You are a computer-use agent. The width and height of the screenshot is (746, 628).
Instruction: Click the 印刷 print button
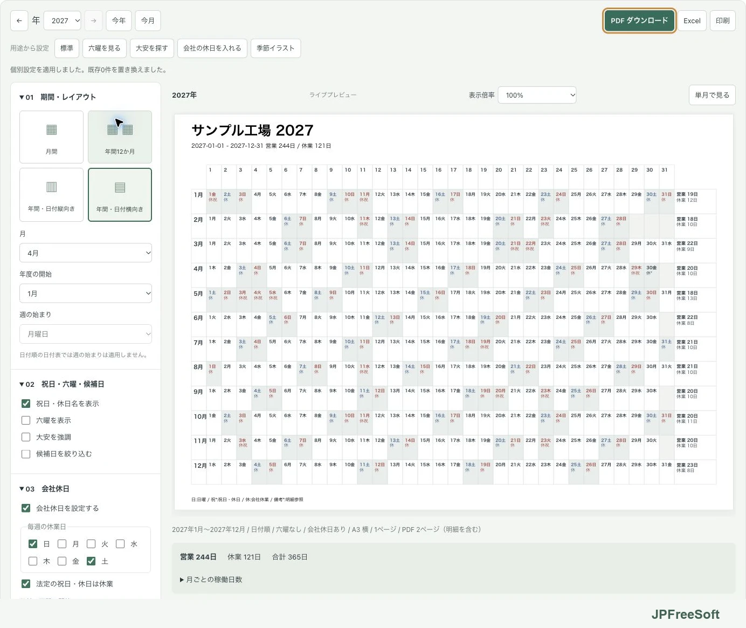click(722, 21)
